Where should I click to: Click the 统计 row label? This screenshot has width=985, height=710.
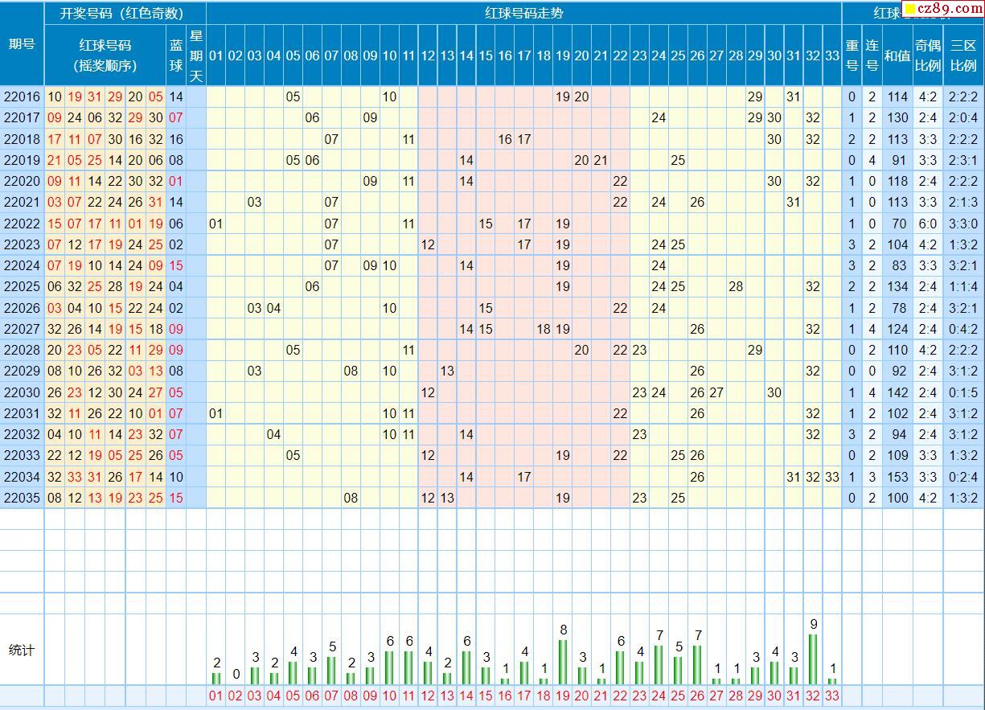click(22, 650)
